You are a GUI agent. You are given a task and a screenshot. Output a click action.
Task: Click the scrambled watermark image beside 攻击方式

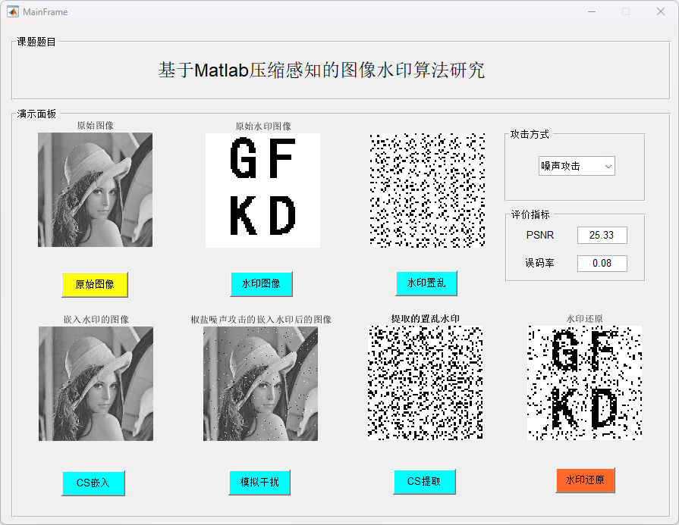[x=427, y=190]
